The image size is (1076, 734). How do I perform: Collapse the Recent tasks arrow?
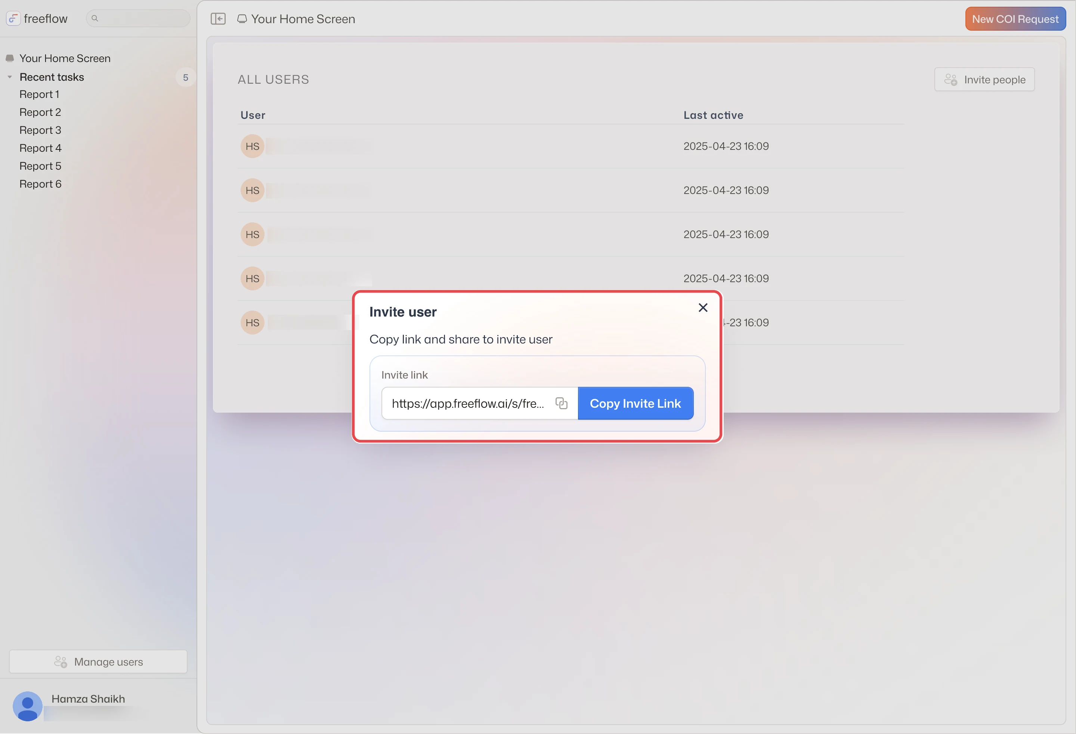10,77
